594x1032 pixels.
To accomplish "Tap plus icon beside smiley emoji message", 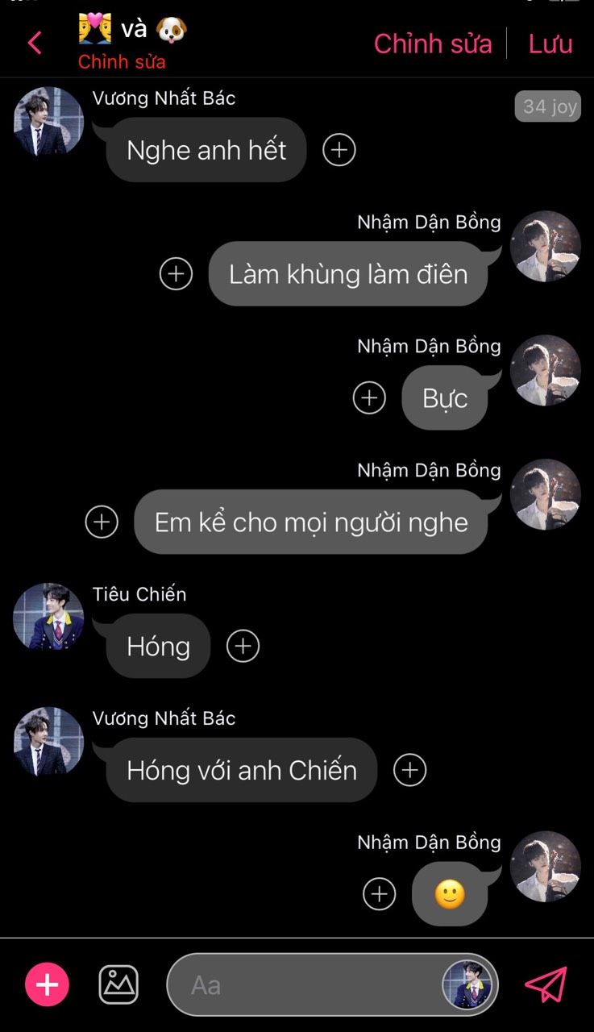I will [379, 894].
